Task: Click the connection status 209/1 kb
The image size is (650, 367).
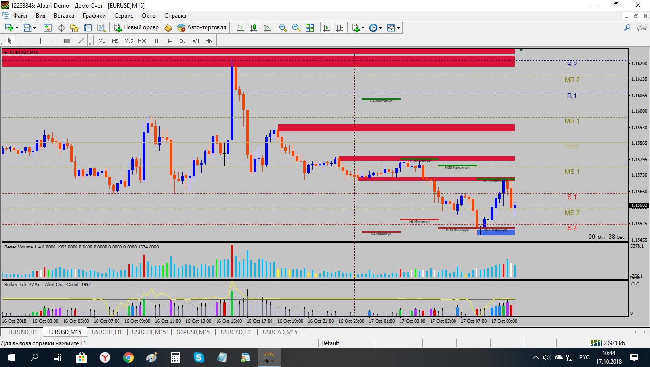Action: pyautogui.click(x=608, y=343)
